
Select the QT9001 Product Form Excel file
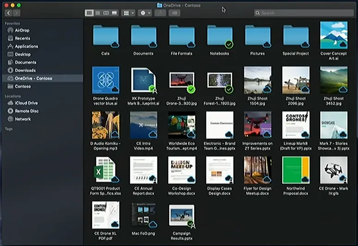(x=106, y=170)
